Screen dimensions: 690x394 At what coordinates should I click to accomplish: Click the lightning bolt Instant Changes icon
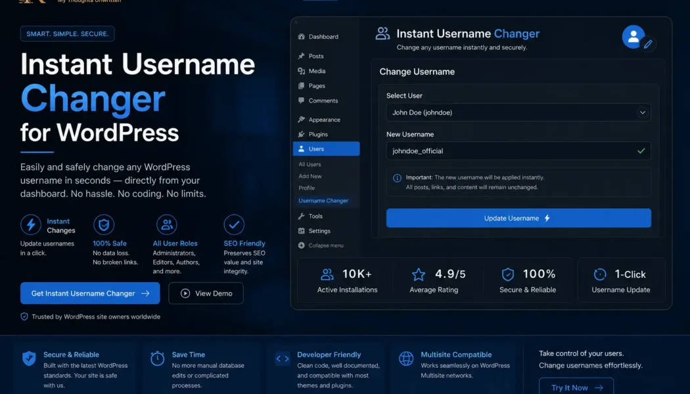[x=31, y=225]
